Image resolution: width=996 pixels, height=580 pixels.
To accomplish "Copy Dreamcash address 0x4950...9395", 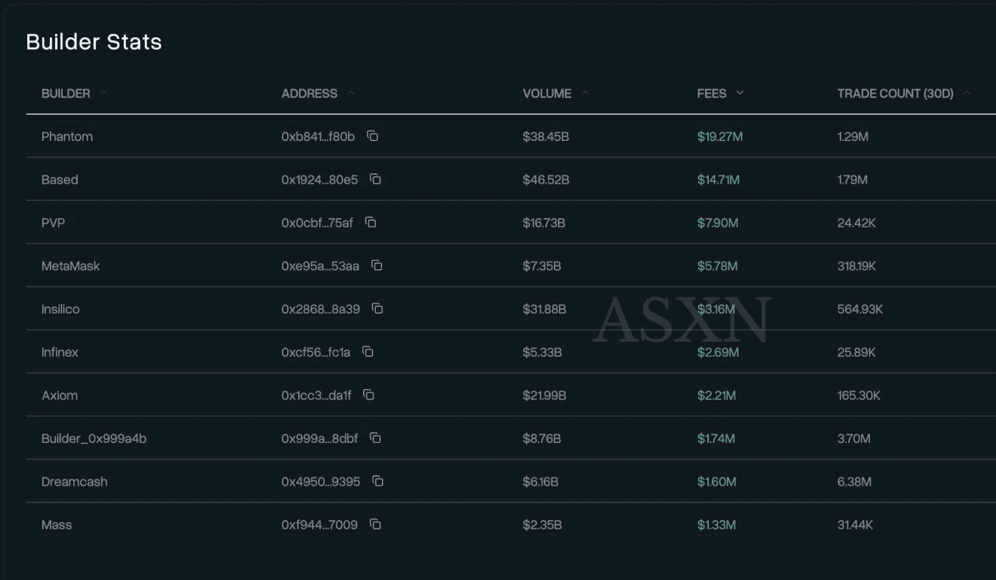I will click(378, 481).
